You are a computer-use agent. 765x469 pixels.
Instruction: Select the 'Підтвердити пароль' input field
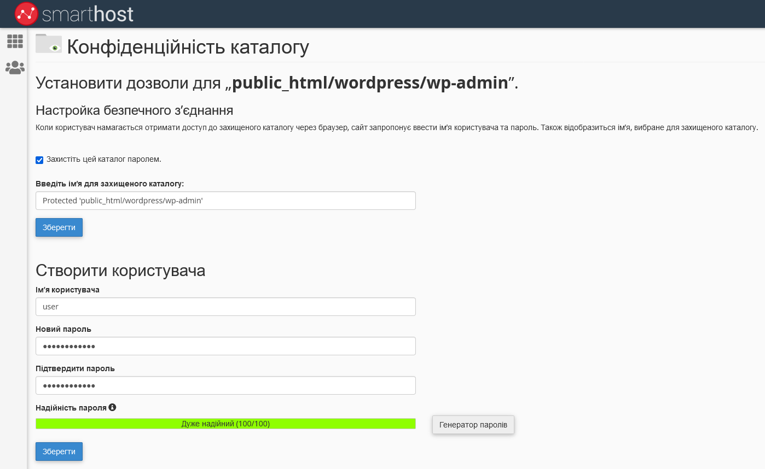[225, 385]
